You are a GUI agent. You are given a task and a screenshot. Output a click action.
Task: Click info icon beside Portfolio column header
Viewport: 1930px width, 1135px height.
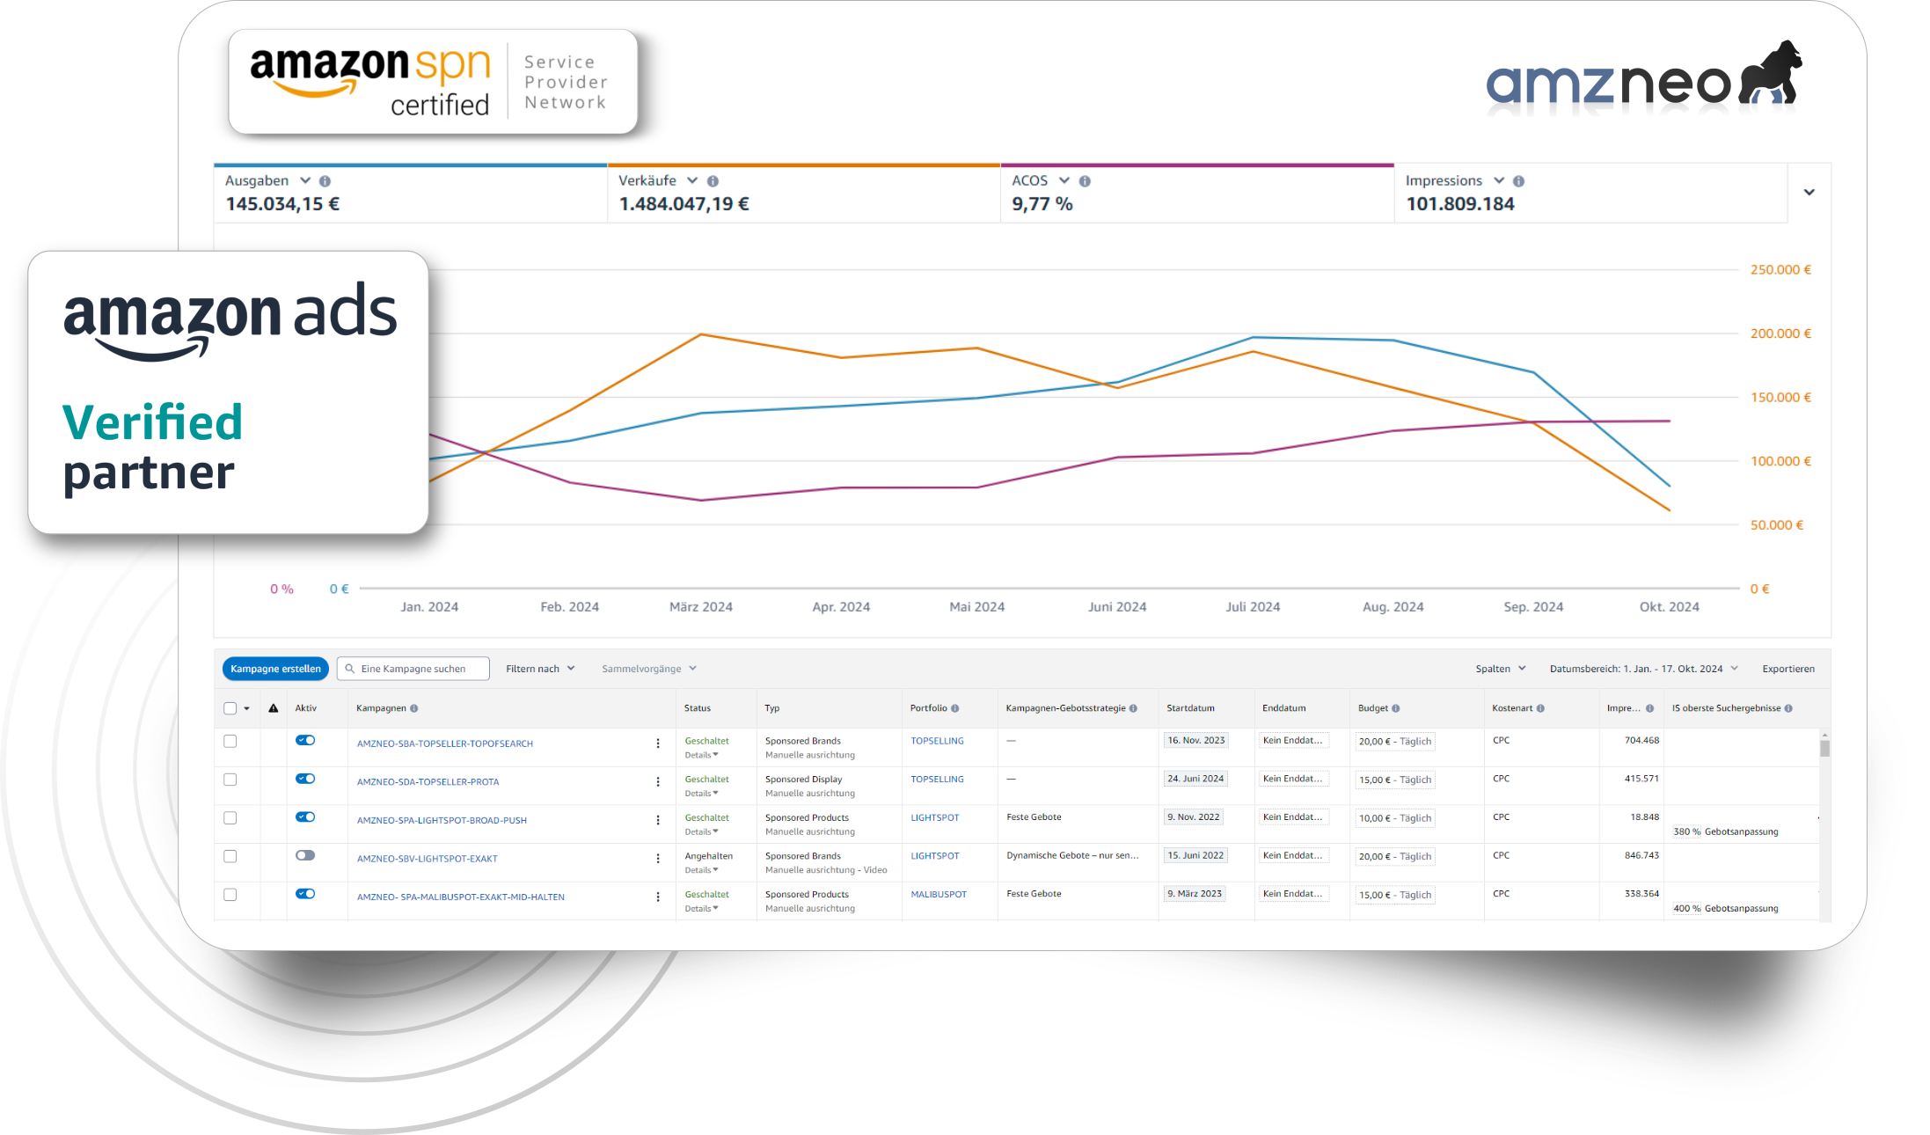[955, 708]
